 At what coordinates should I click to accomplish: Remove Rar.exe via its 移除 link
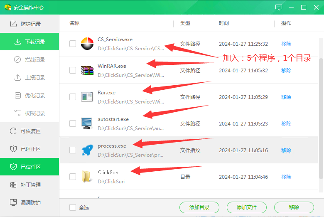(286, 97)
